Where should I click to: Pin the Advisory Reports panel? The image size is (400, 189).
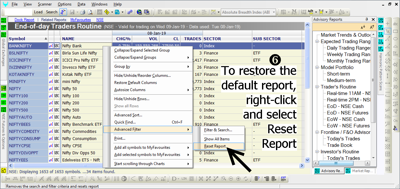(367, 19)
